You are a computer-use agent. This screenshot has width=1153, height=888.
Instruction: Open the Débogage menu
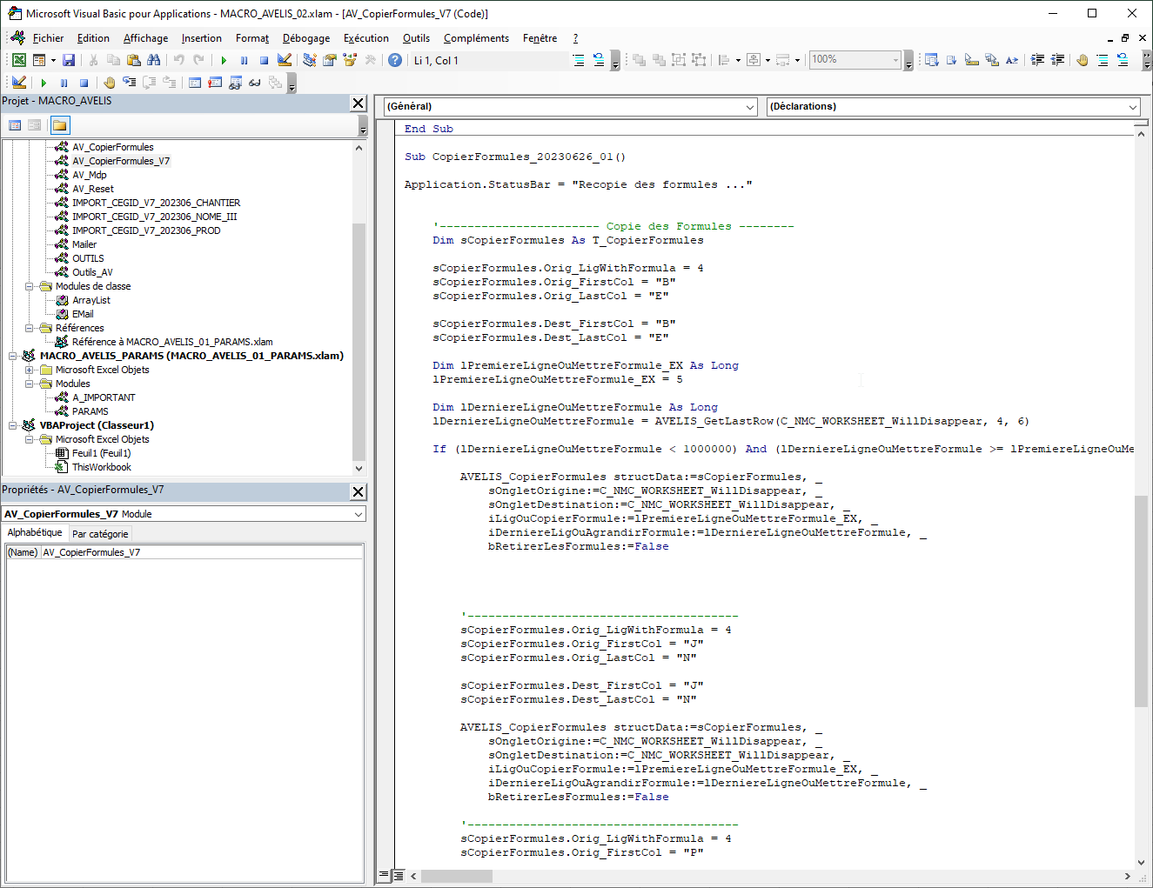(x=306, y=38)
